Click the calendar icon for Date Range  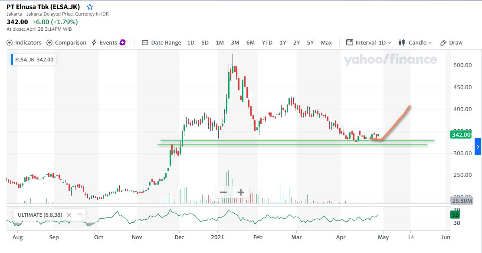coord(145,42)
